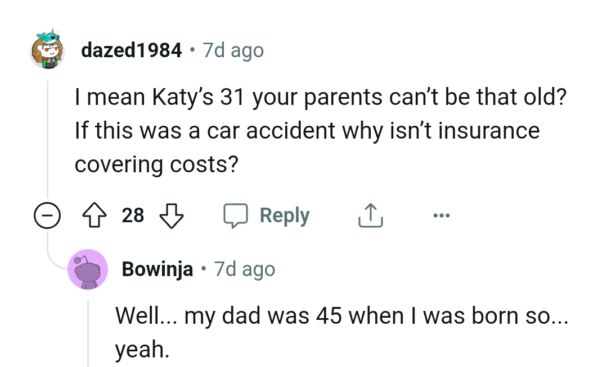Open dazed1984's profile

click(131, 50)
